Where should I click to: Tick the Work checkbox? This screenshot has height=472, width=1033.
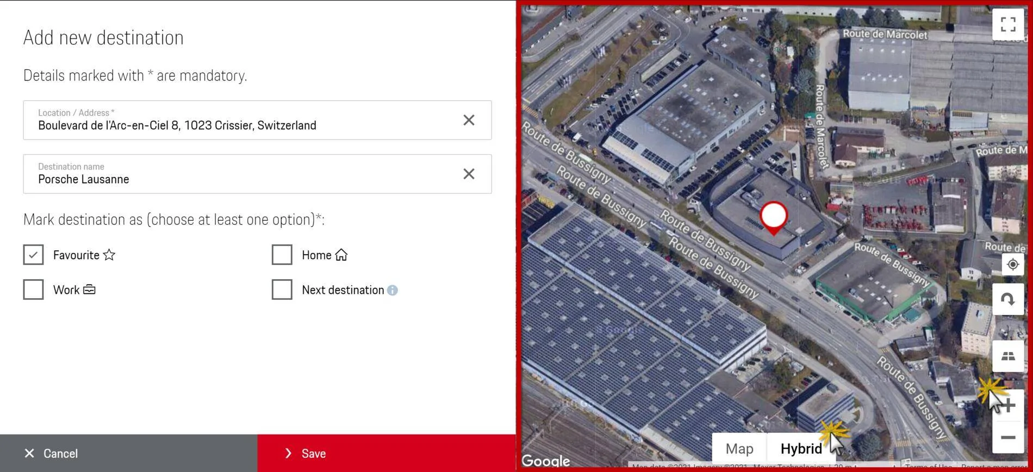pos(33,290)
